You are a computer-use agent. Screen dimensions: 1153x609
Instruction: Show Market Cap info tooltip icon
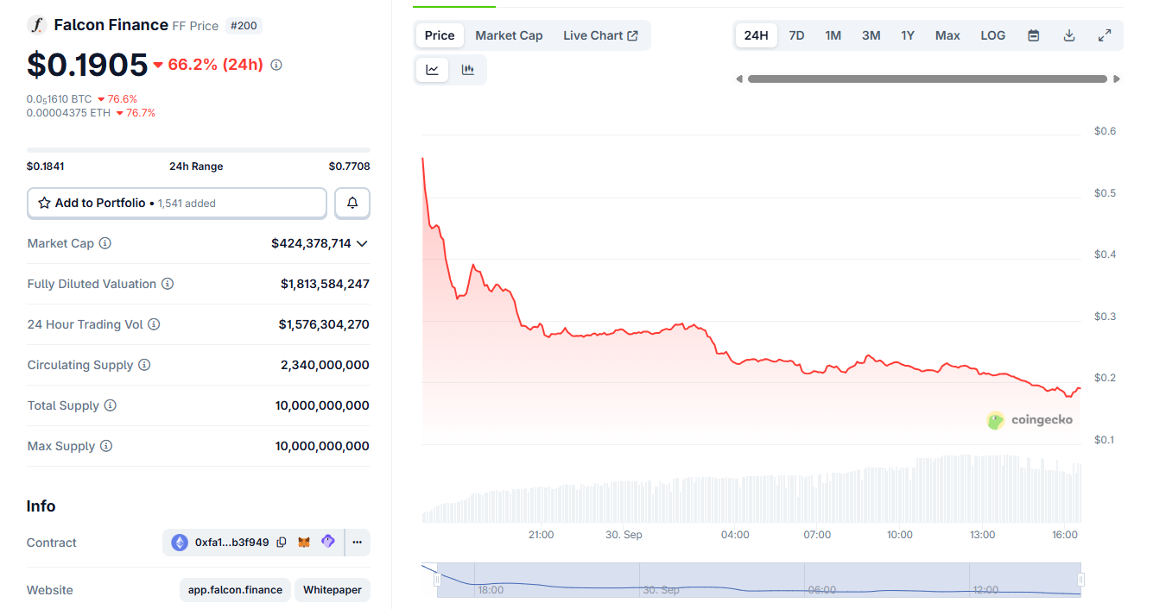pyautogui.click(x=105, y=243)
